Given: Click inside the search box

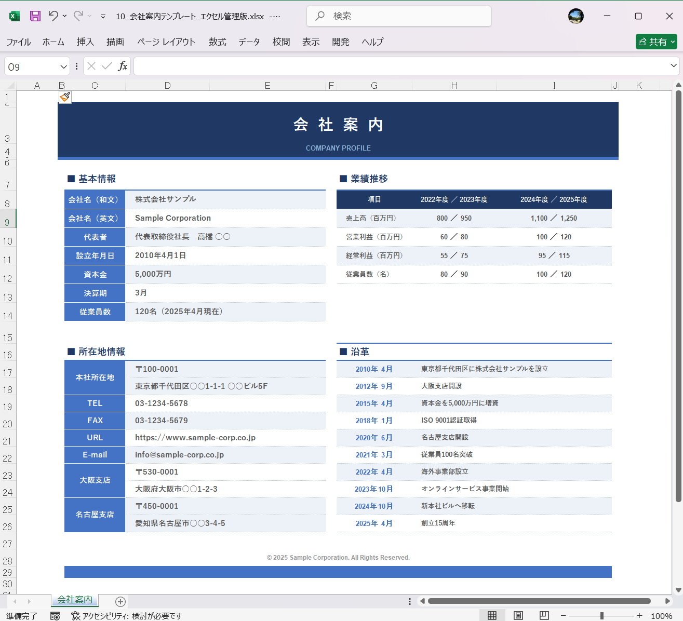Looking at the screenshot, I should [398, 16].
